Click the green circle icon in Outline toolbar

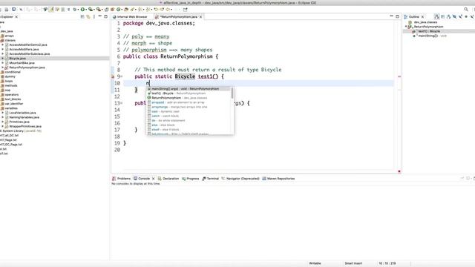(x=466, y=16)
